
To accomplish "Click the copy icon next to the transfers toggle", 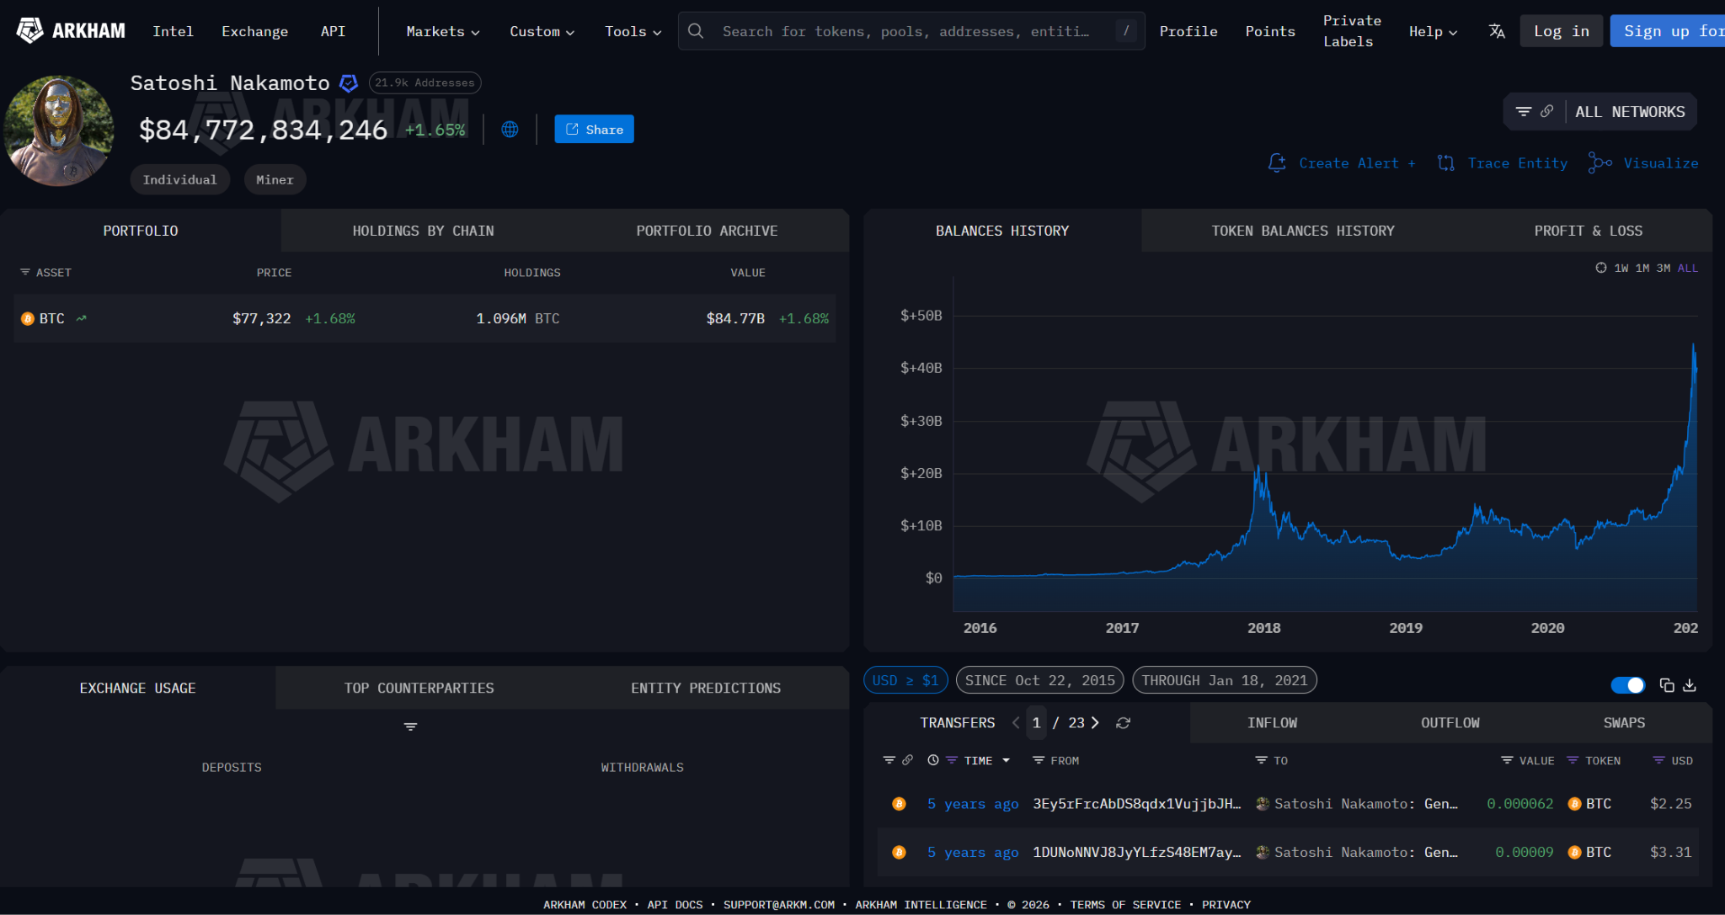I will tap(1666, 685).
